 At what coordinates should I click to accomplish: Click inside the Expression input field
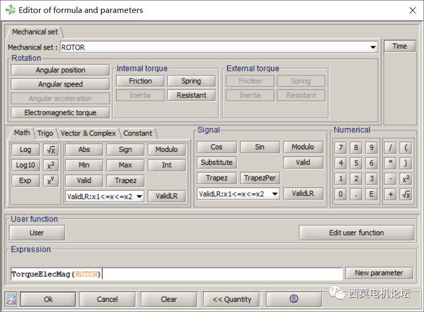176,273
